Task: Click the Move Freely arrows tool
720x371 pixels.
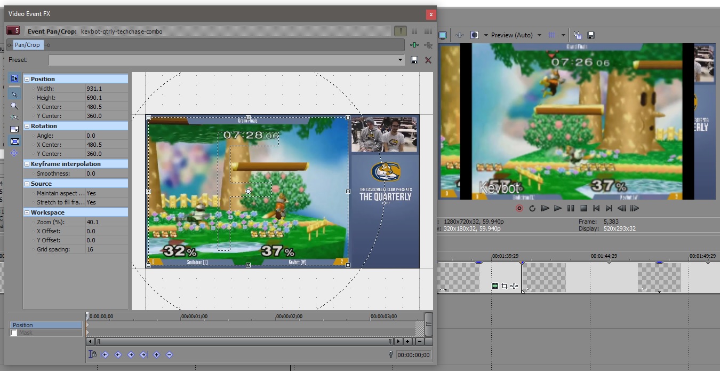Action: tap(14, 153)
